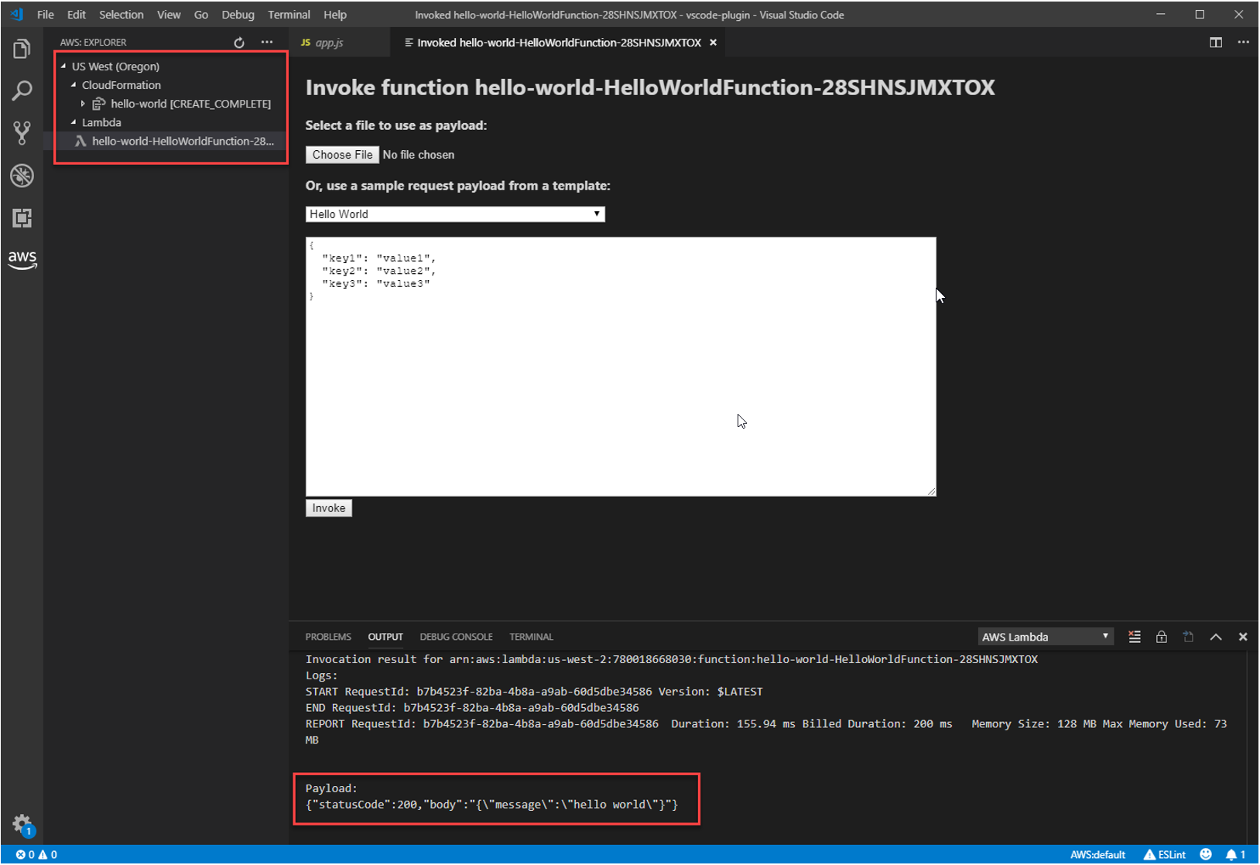Open the File menu
Screen dimensions: 1260x865
[46, 15]
